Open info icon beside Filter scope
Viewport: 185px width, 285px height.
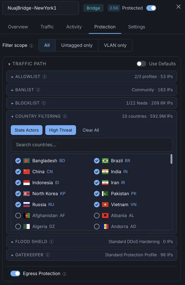[31, 46]
